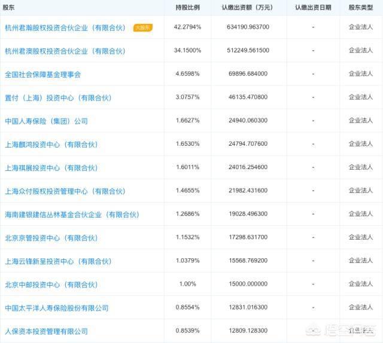The width and height of the screenshot is (383, 343).
Task: Click 企业法人 in the 全国社会保障基金 row
Action: [361, 73]
